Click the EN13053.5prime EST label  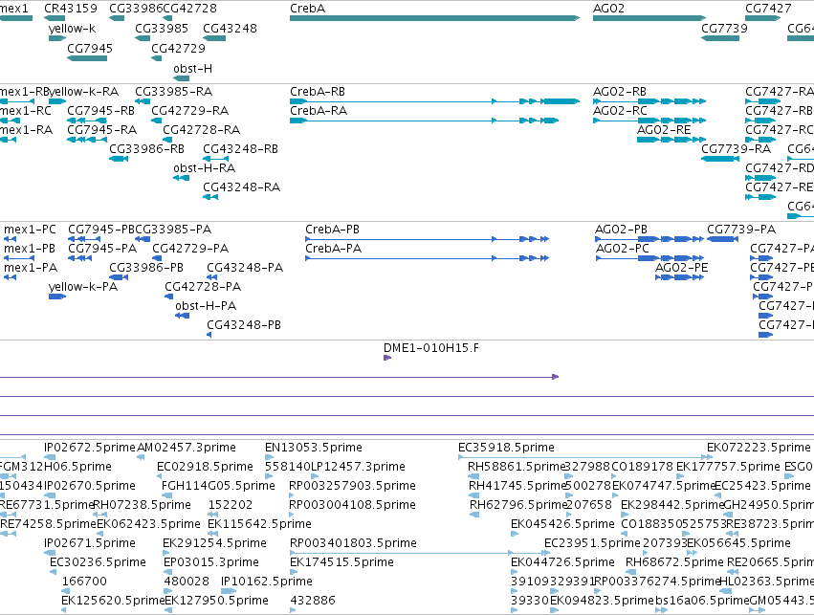point(314,448)
